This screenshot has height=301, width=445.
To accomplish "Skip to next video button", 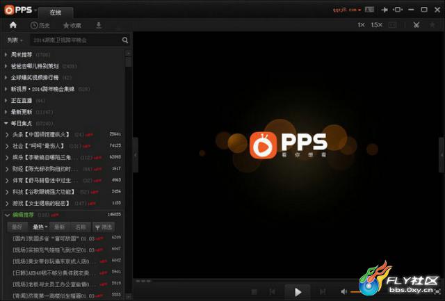I will tap(323, 292).
